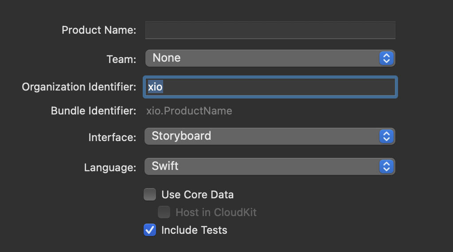Click the Interface label text
Viewport: 453px width, 252px height.
(112, 137)
